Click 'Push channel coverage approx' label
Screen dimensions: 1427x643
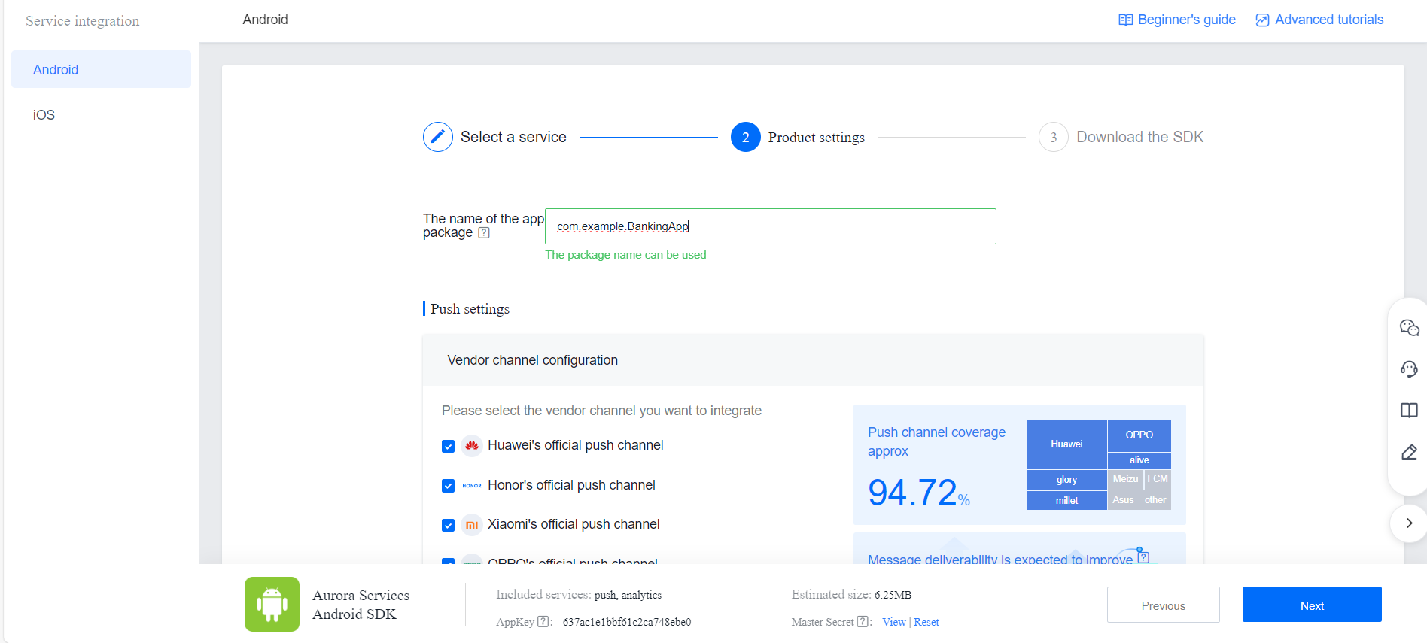coord(936,441)
